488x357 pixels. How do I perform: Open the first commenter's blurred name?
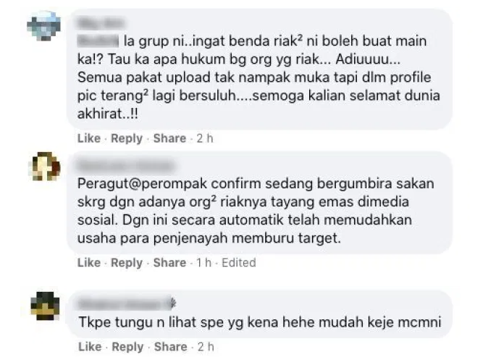coord(101,23)
